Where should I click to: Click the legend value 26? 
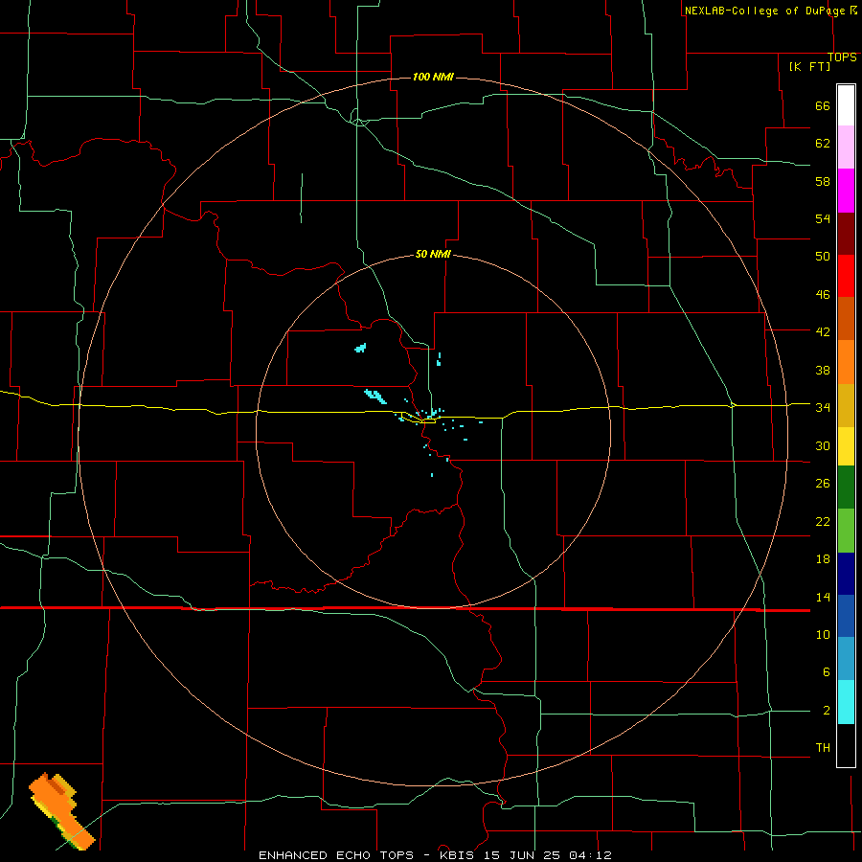(x=823, y=484)
